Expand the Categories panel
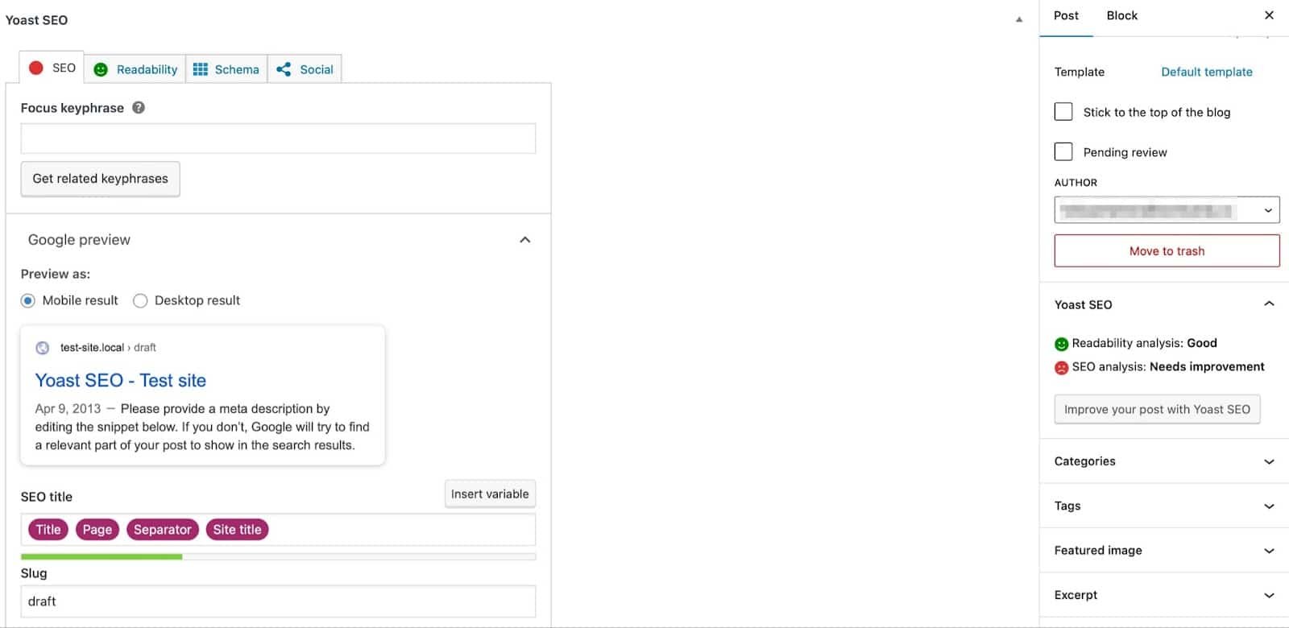Viewport: 1289px width, 628px height. pyautogui.click(x=1166, y=461)
